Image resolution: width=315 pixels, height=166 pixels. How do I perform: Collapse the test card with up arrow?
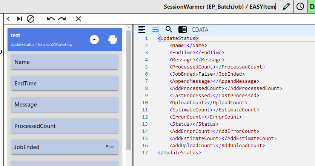point(94,40)
